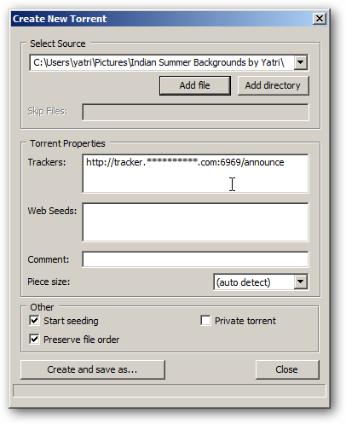
Task: Click the source path combo box
Action: 169,62
